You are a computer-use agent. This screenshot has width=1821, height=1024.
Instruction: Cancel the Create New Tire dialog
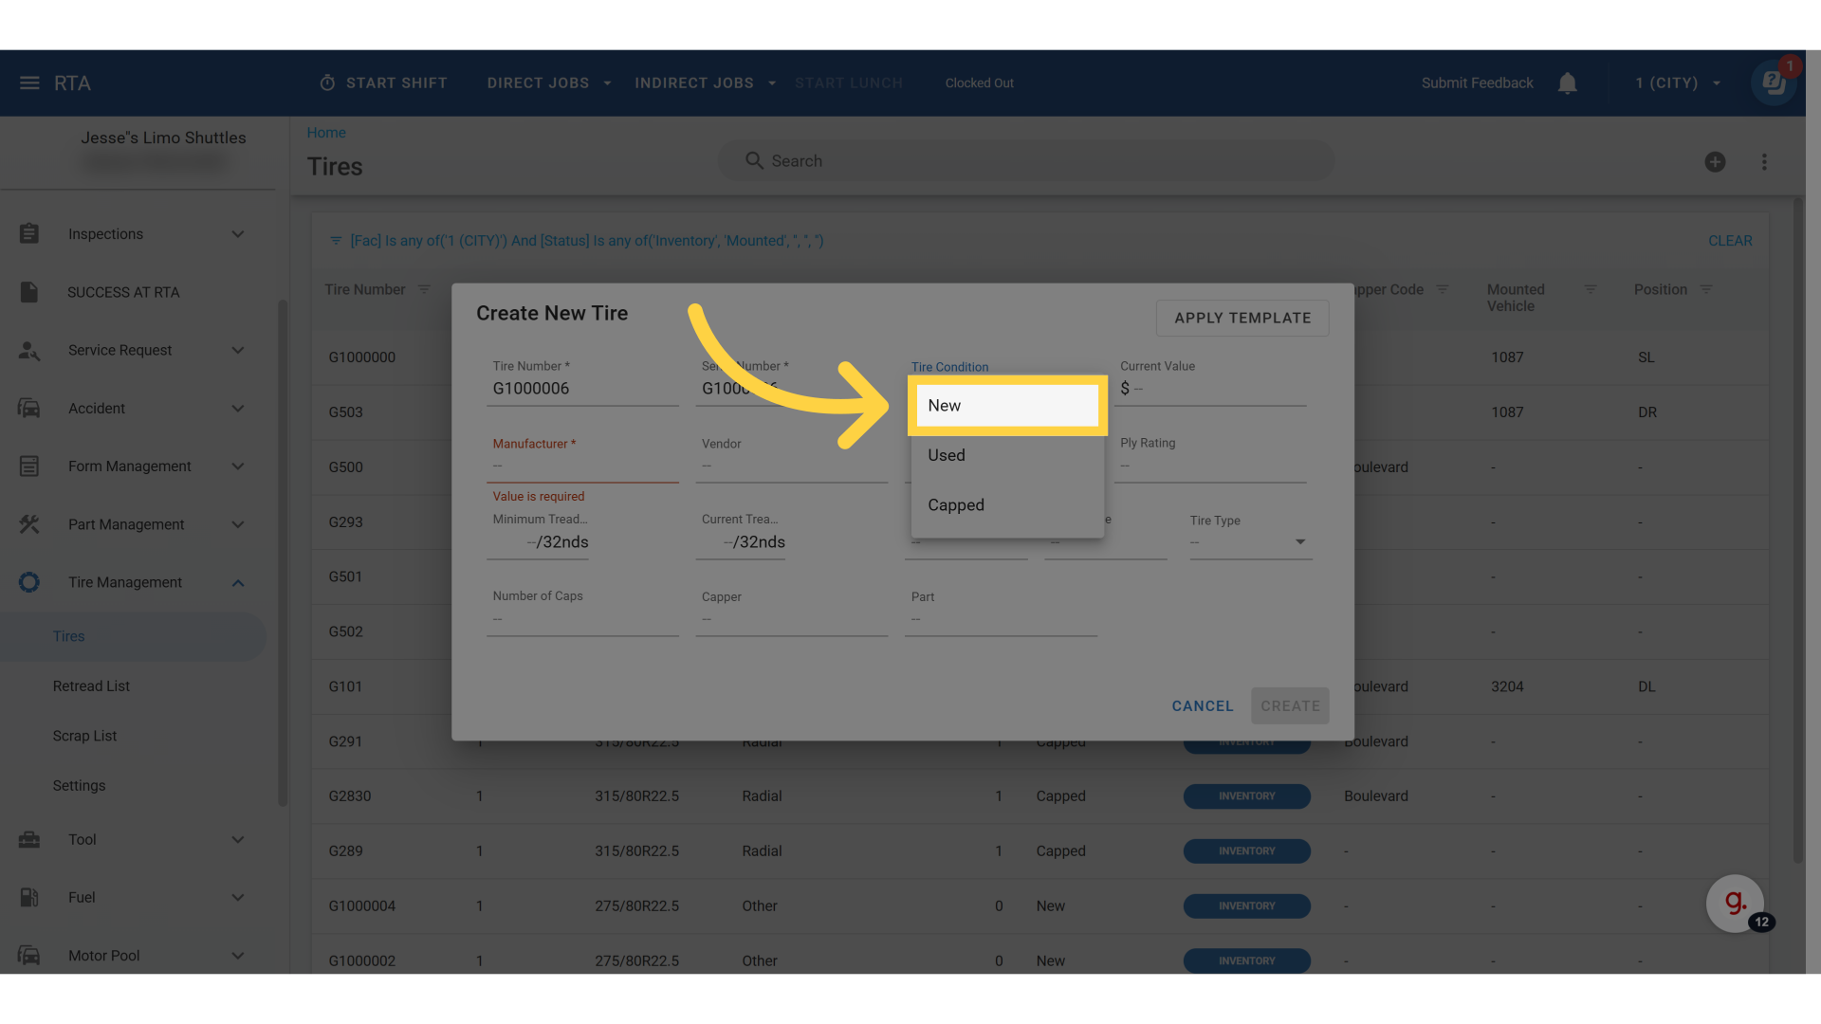1202,706
